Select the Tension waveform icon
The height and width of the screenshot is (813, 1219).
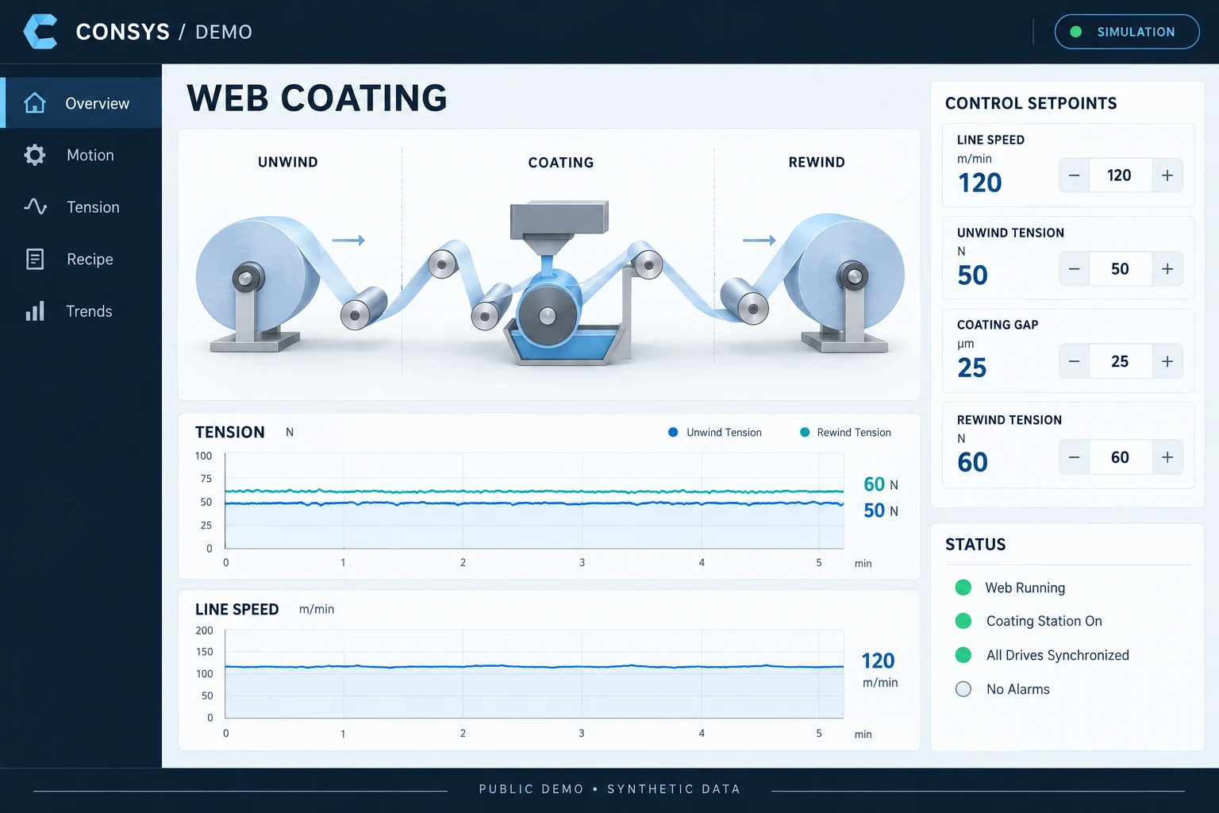click(35, 206)
